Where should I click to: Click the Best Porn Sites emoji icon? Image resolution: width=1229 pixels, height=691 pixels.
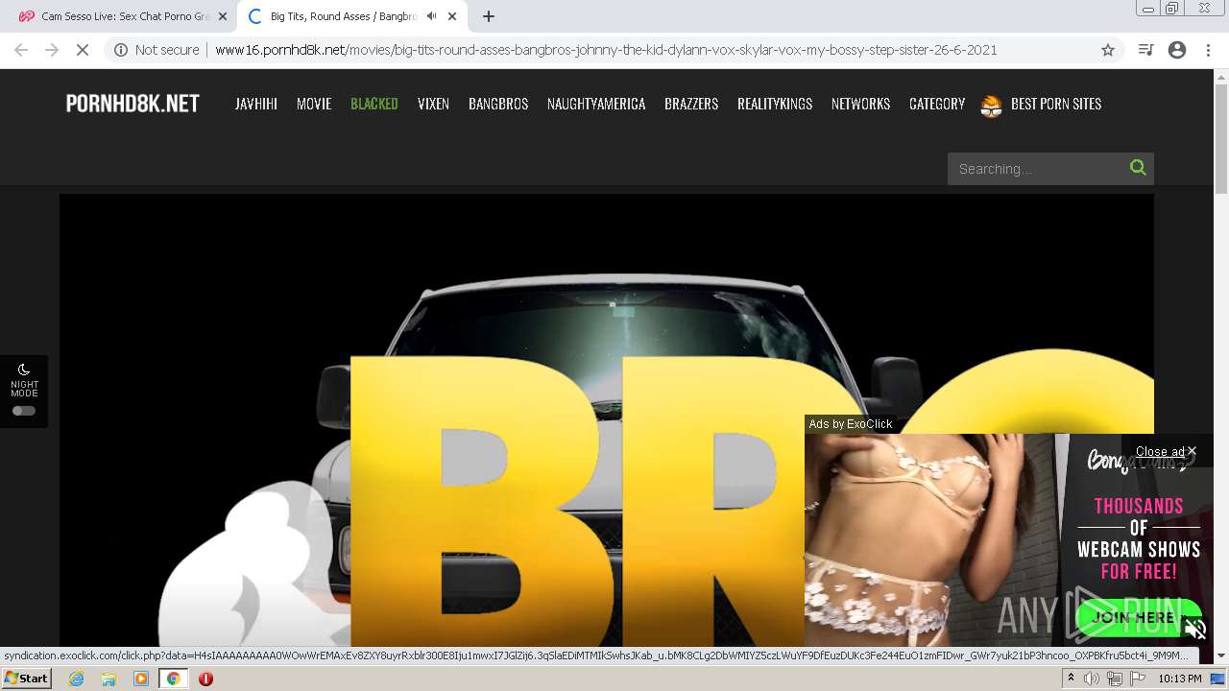click(991, 105)
